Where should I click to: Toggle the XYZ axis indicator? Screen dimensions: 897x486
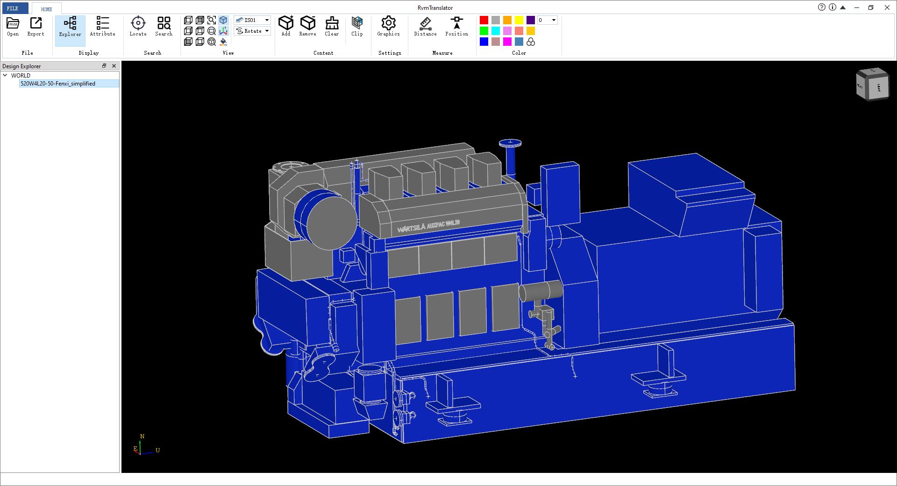[x=223, y=31]
